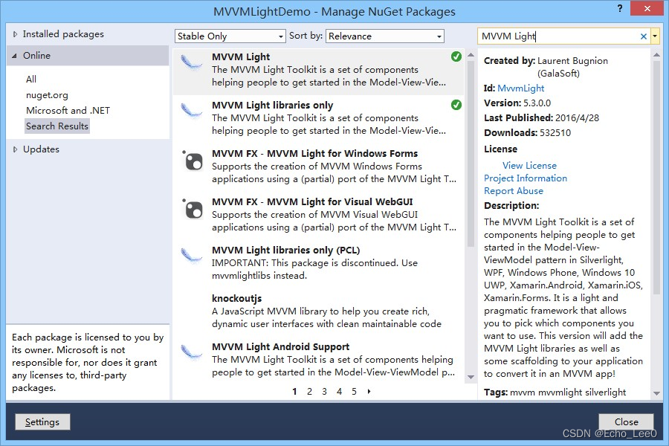Click the MVVM FX Visual WebGUI package icon
The width and height of the screenshot is (669, 446).
(193, 209)
